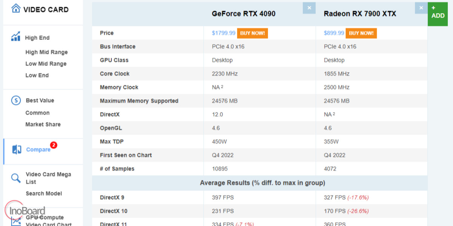Click the Core Clock value 1855 MHz
This screenshot has width=453, height=226.
[x=337, y=74]
